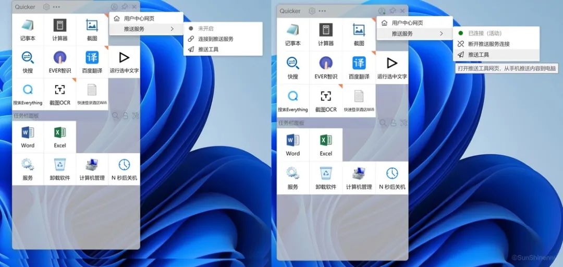Launch Excel from the right Quicker panel
The width and height of the screenshot is (563, 267).
[x=326, y=145]
